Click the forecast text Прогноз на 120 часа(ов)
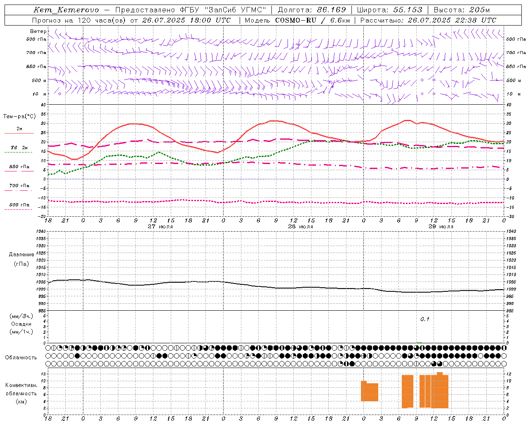 point(79,20)
